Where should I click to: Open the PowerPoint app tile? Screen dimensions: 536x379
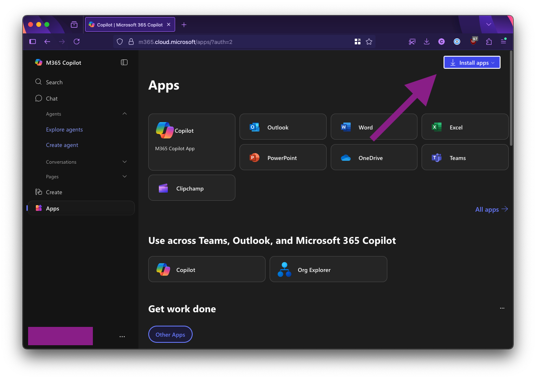(283, 158)
